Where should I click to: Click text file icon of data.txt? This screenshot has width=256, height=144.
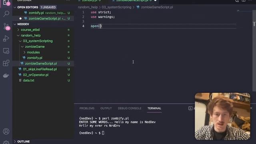pos(20,80)
